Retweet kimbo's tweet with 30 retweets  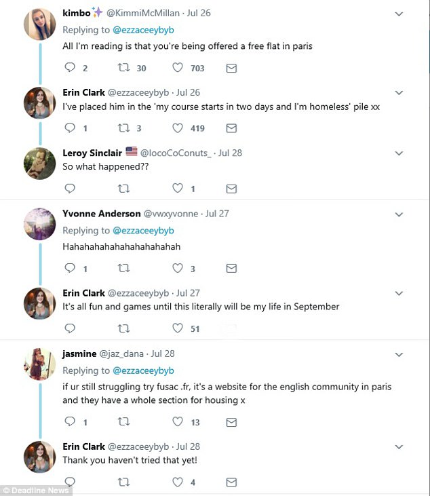[123, 68]
